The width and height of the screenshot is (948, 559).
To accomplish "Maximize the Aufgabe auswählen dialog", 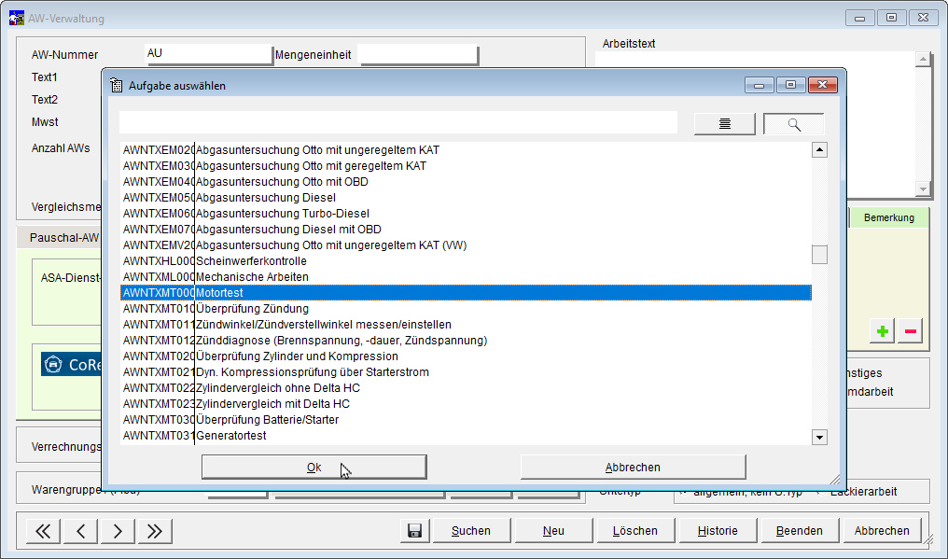I will tap(791, 85).
